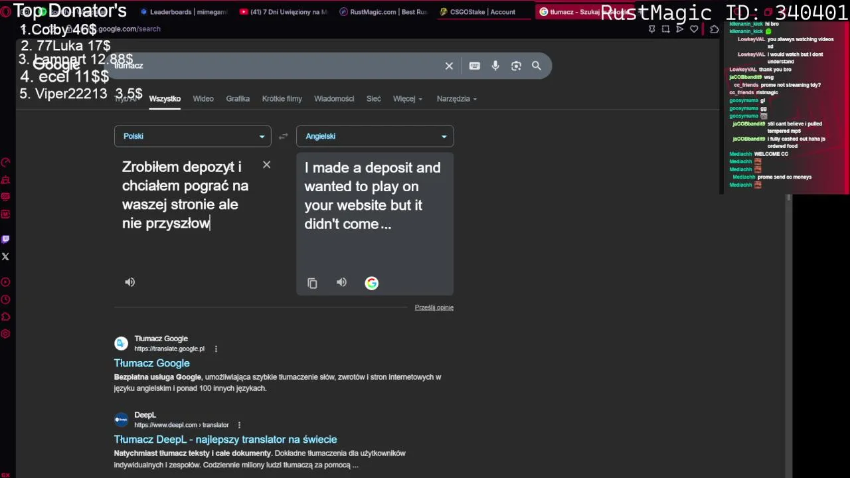This screenshot has height=478, width=850.
Task: Switch to the CSGOStake Account tab
Action: tap(483, 12)
